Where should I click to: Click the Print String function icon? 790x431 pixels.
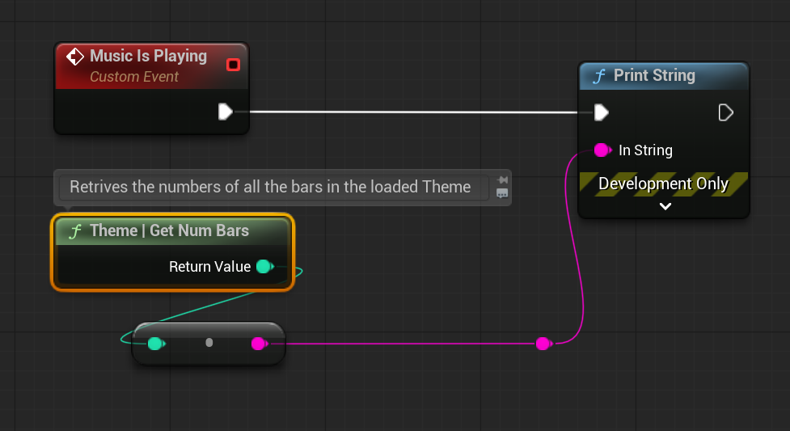coord(599,76)
